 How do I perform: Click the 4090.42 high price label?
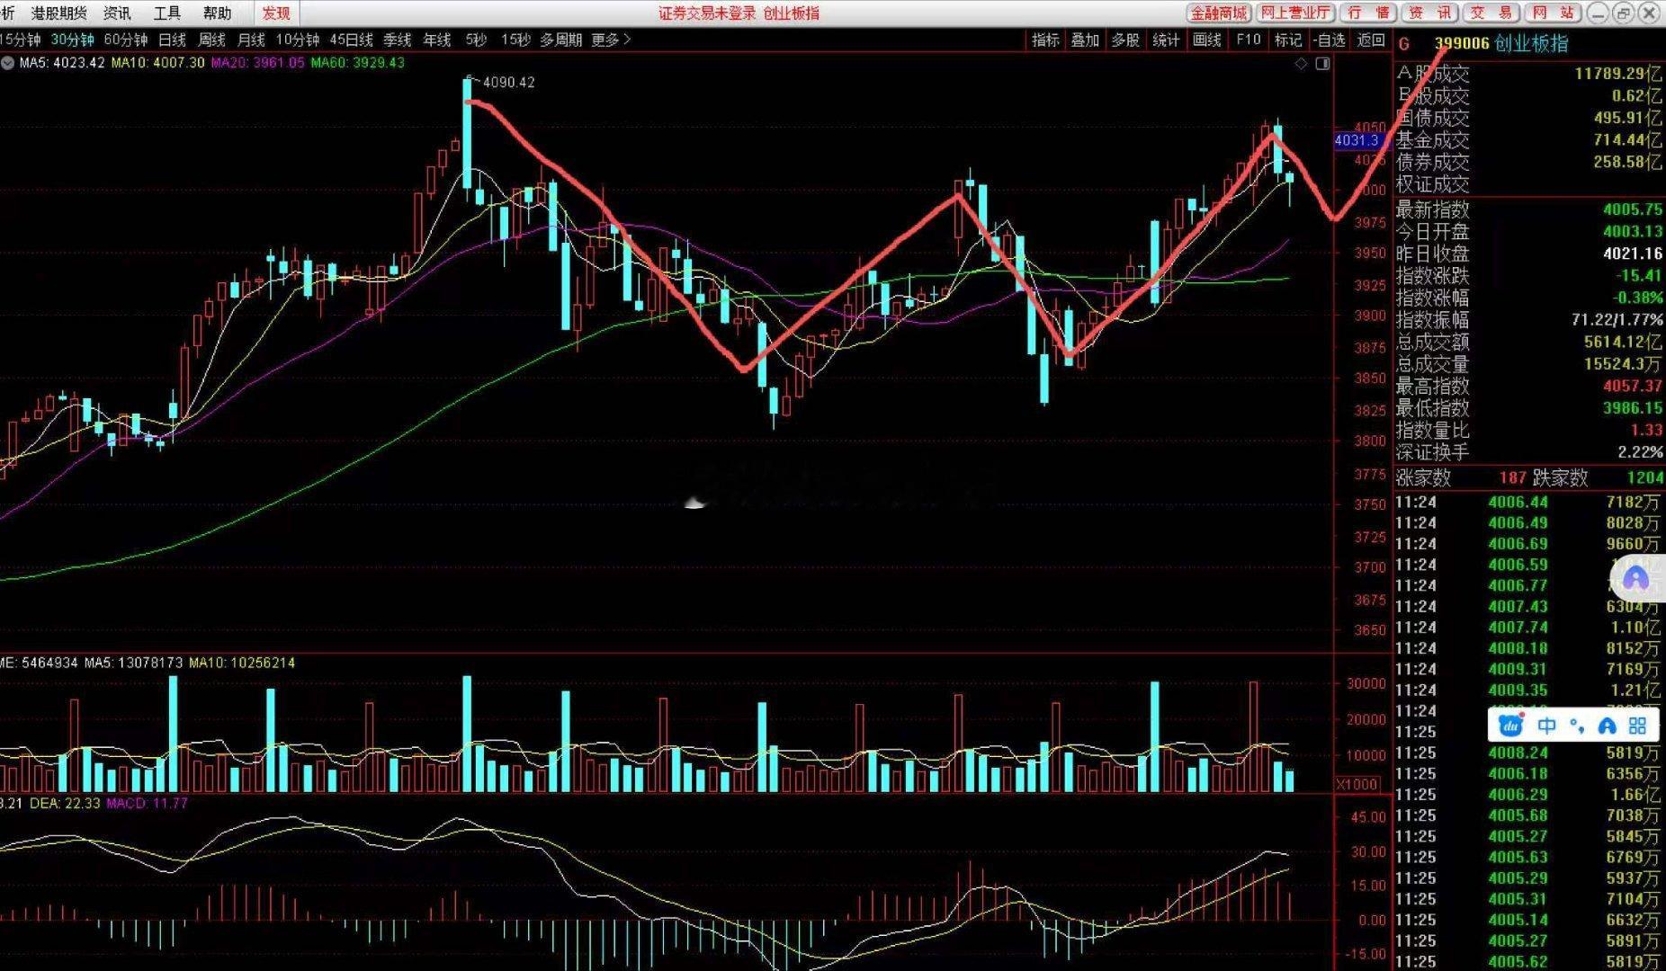pyautogui.click(x=509, y=83)
